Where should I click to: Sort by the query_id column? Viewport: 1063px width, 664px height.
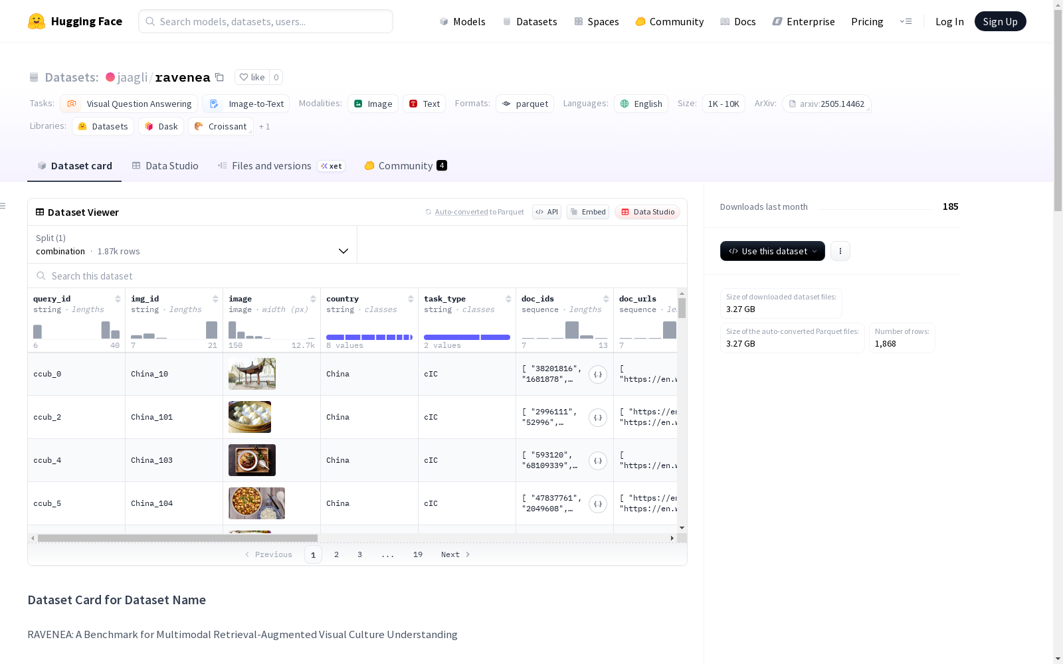tap(118, 299)
